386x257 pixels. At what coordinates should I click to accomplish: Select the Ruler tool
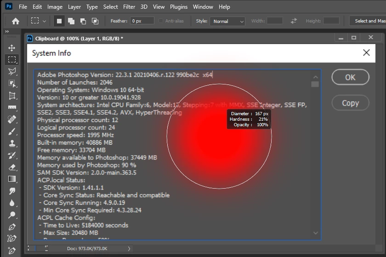click(12, 107)
